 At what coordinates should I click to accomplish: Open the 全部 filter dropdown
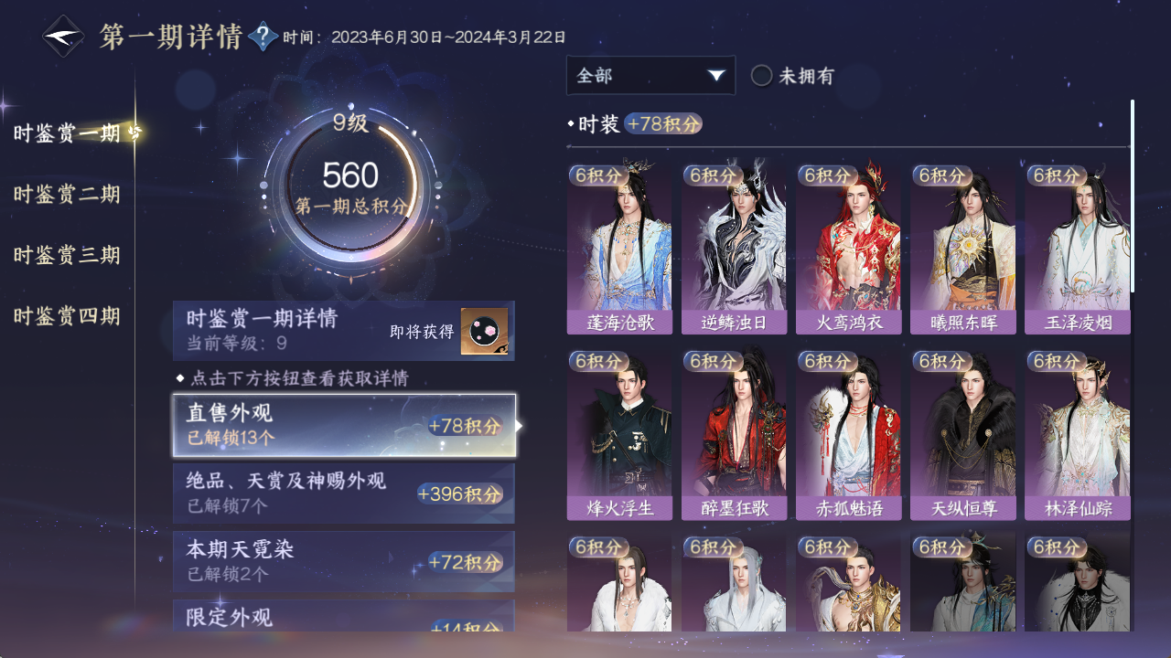pos(650,76)
